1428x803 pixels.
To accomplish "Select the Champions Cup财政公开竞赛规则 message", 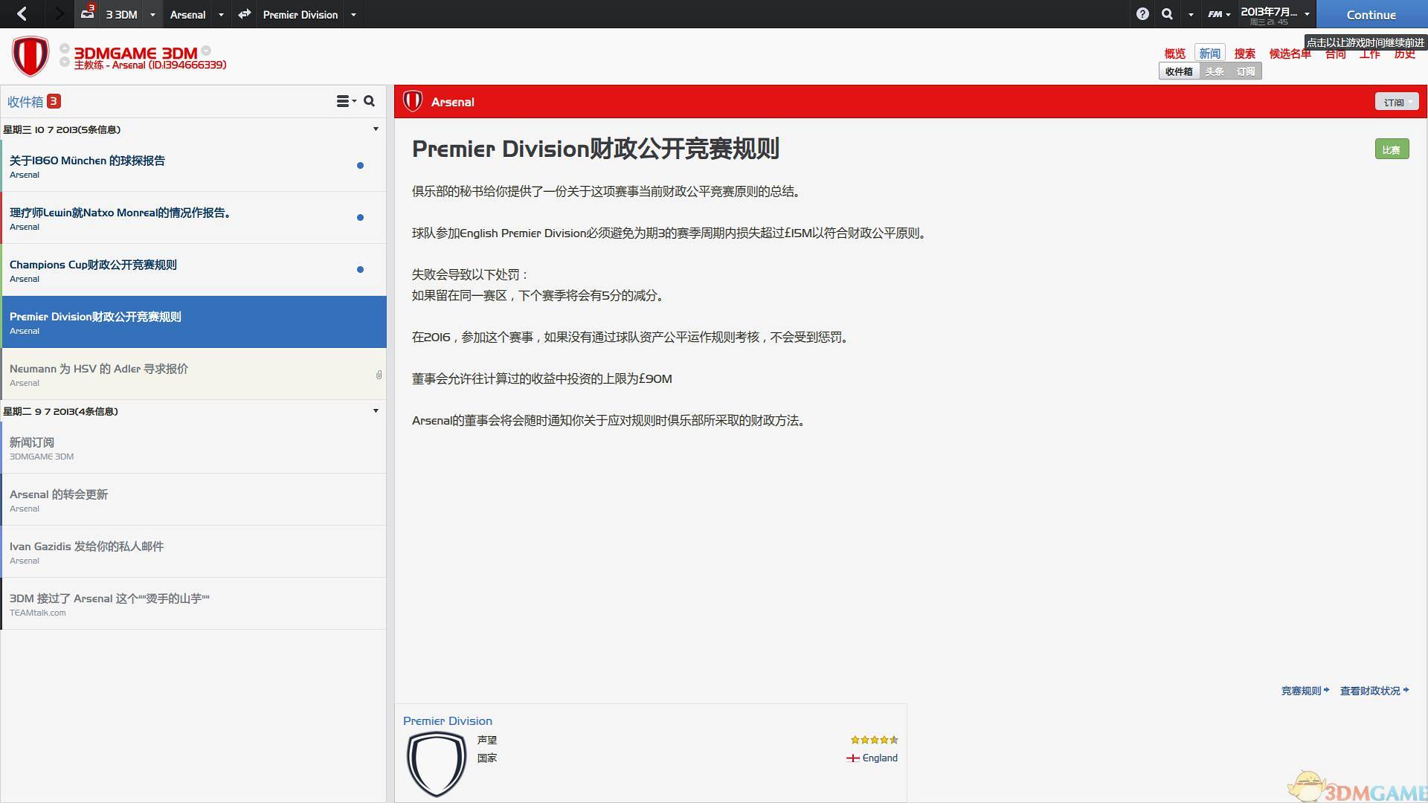I will pos(149,270).
